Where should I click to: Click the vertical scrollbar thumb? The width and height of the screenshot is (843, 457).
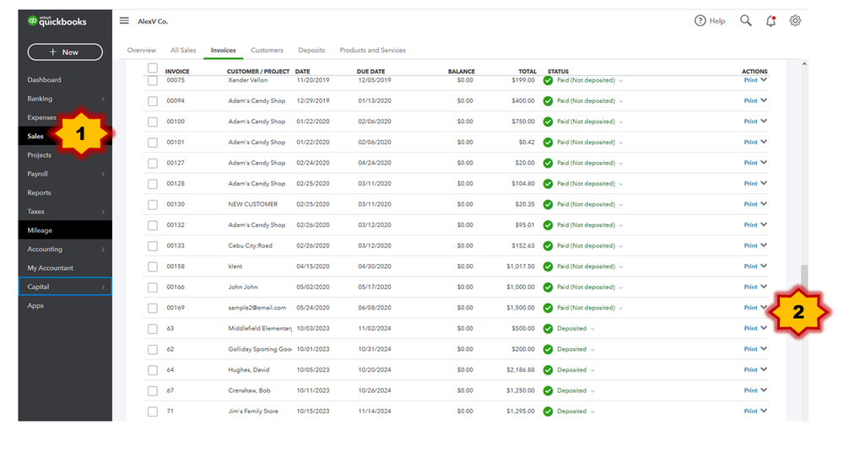[804, 277]
